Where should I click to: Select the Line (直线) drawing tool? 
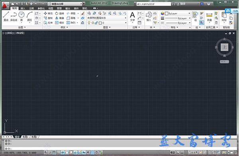coord(6,16)
